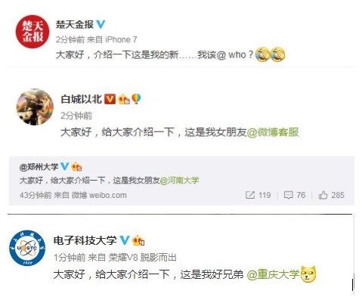Open the 楚天金报 red avatar
Screen dimensions: 362x303
coord(32,32)
